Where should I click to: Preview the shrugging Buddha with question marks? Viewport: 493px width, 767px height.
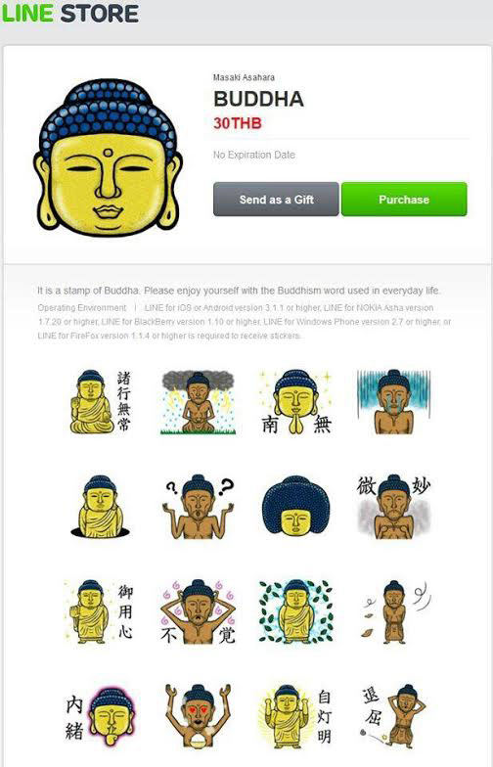pos(198,507)
